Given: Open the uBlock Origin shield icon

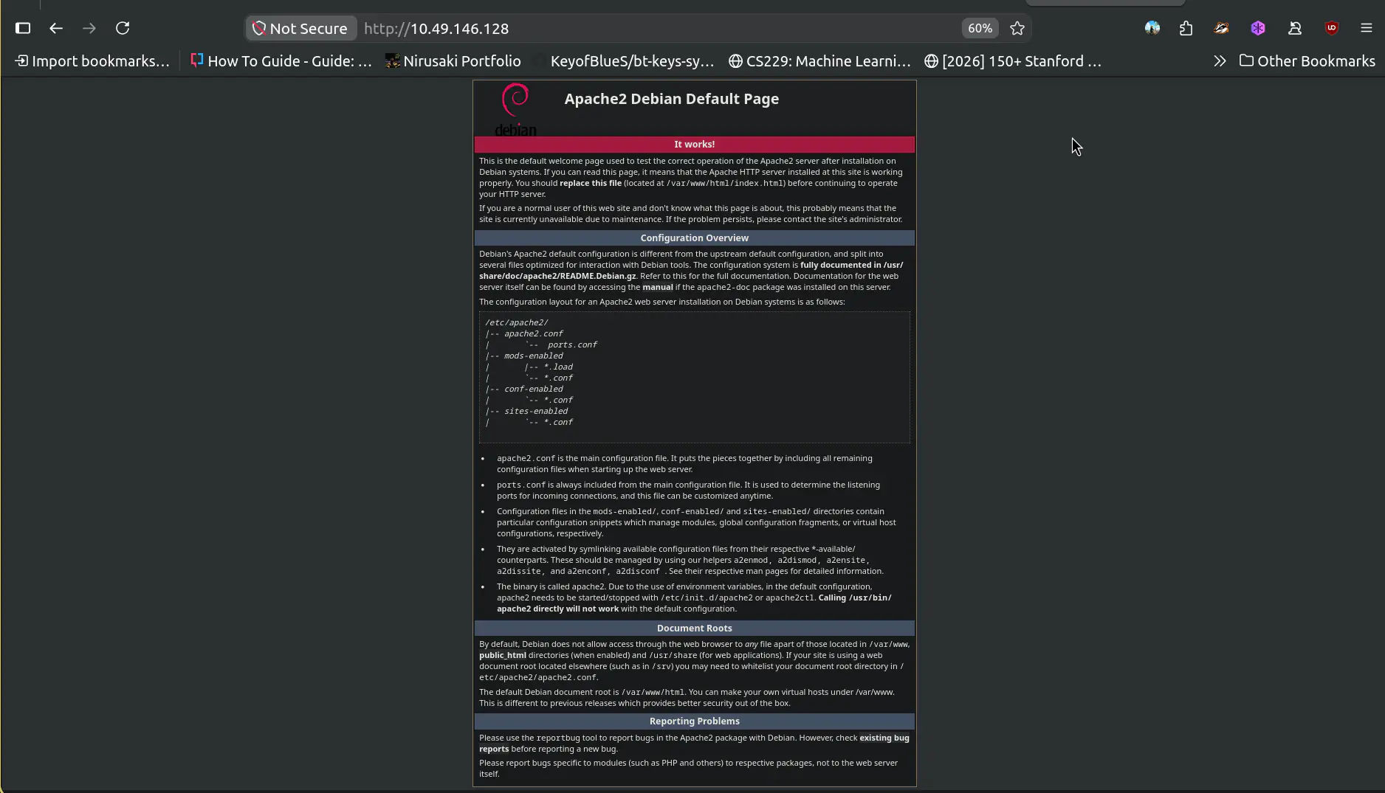Looking at the screenshot, I should click(x=1332, y=28).
